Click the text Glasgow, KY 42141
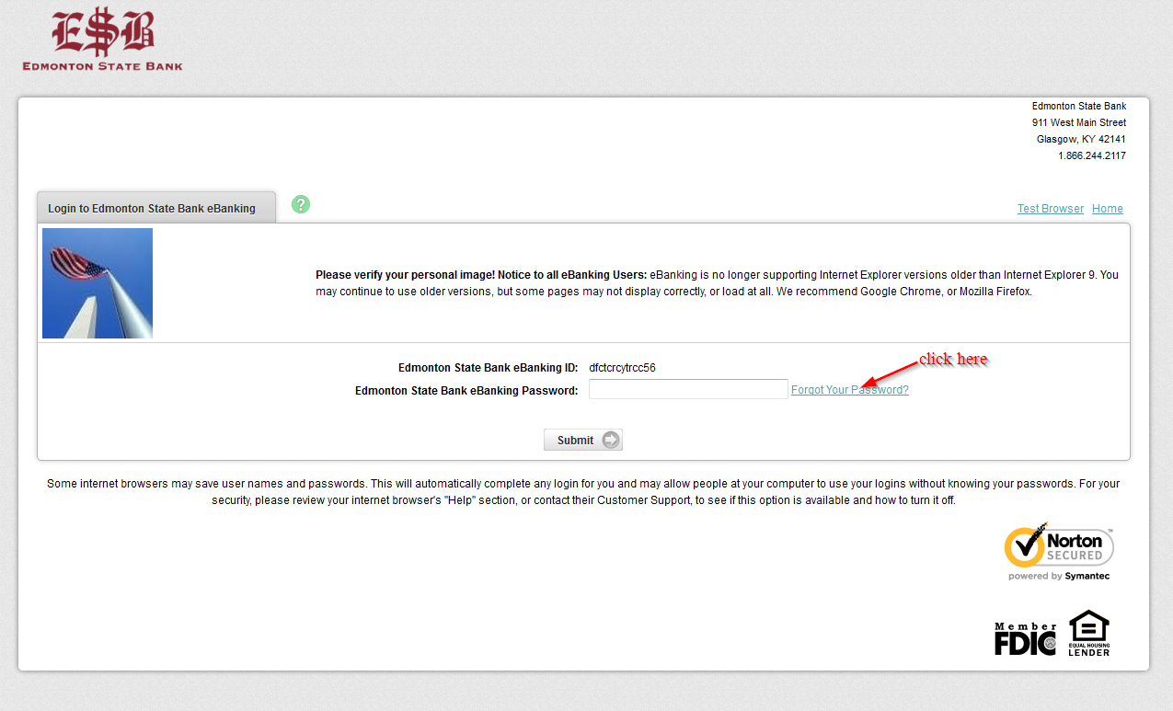 1081,139
